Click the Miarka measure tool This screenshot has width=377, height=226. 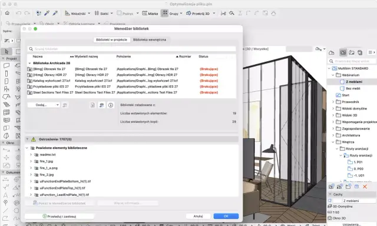tap(150, 14)
